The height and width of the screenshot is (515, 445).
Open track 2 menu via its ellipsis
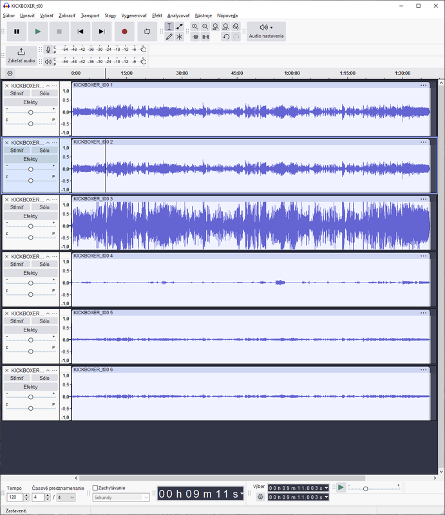(x=55, y=142)
